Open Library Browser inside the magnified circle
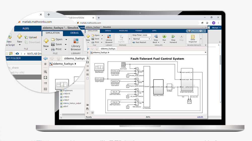This screenshot has height=141, width=252. click(x=76, y=44)
